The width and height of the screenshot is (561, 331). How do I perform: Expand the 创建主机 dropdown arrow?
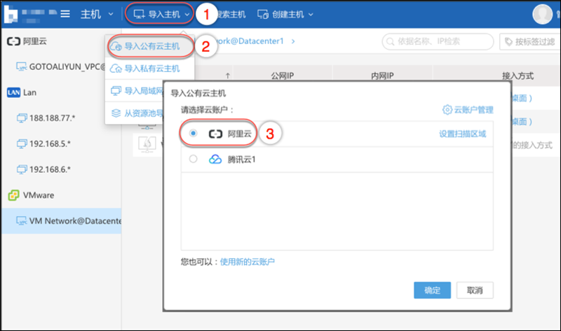click(x=311, y=15)
